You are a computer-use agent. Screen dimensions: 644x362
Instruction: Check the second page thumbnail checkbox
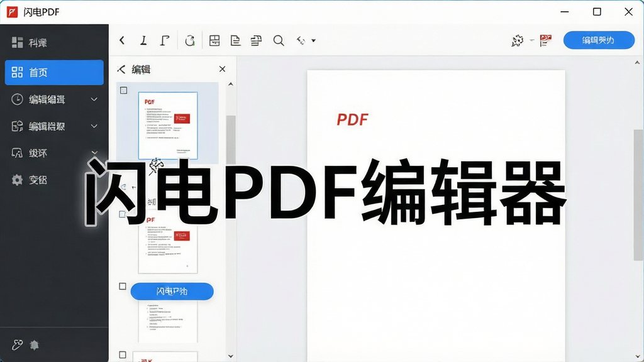pyautogui.click(x=123, y=214)
